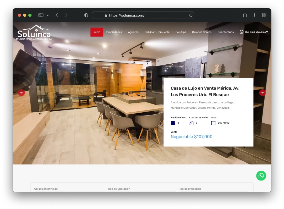The width and height of the screenshot is (284, 209).
Task: Select the bed icon under Habitaciones
Action: (x=173, y=123)
